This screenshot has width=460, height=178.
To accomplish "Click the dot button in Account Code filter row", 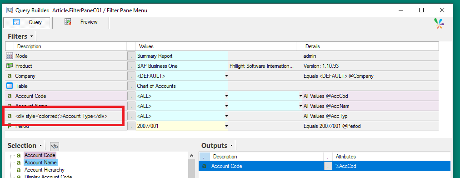I will coord(131,96).
